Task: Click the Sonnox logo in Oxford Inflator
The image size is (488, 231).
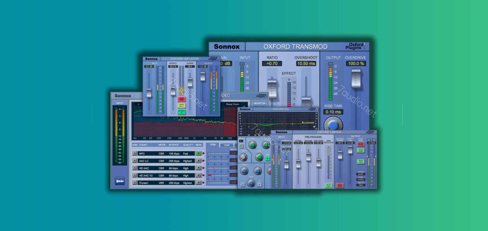Action: 151,59
